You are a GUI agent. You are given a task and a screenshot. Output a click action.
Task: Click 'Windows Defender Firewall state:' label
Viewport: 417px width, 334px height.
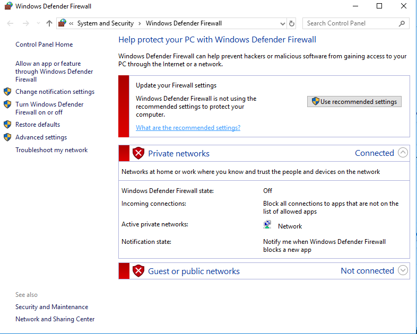[168, 191]
